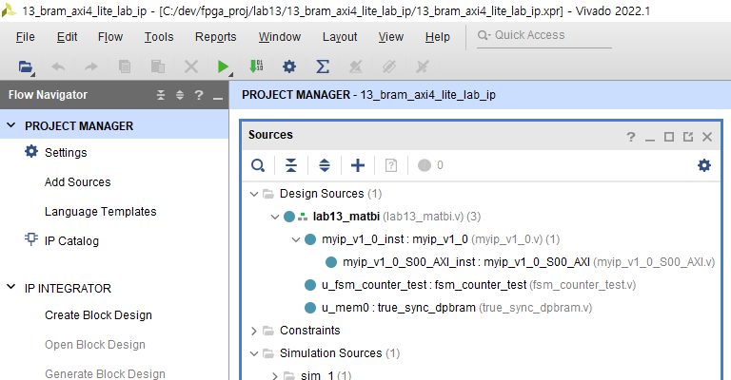Select lab13_matbi top module
The image size is (731, 380).
click(x=346, y=217)
